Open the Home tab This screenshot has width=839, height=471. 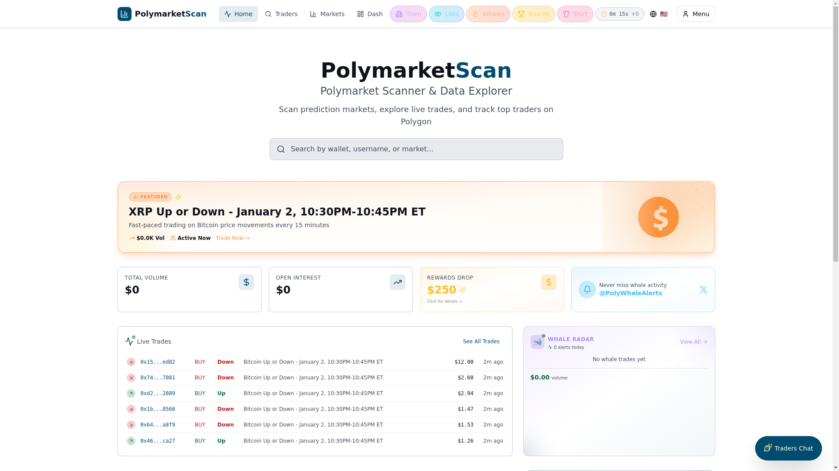point(238,14)
